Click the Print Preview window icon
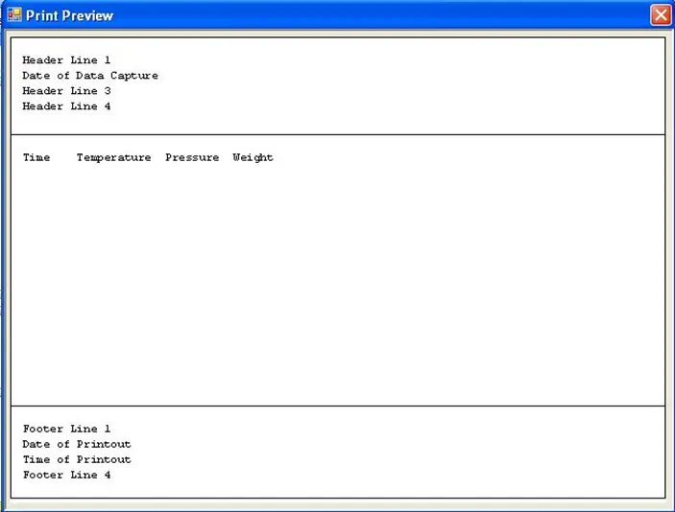Viewport: 675px width, 512px height. click(x=14, y=14)
